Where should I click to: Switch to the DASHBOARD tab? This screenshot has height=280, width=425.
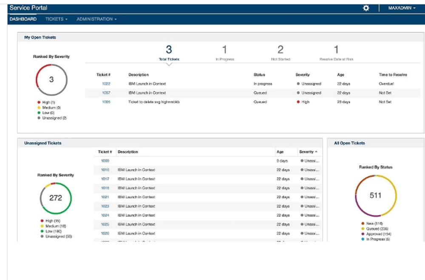coord(23,19)
